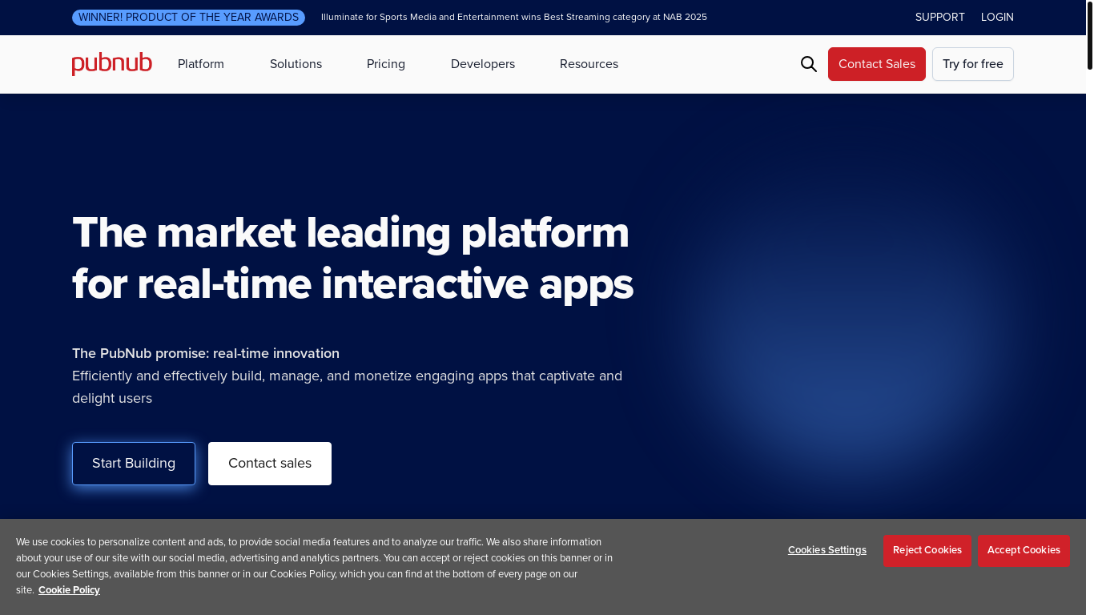
Task: Open the Resources menu
Action: click(x=589, y=64)
